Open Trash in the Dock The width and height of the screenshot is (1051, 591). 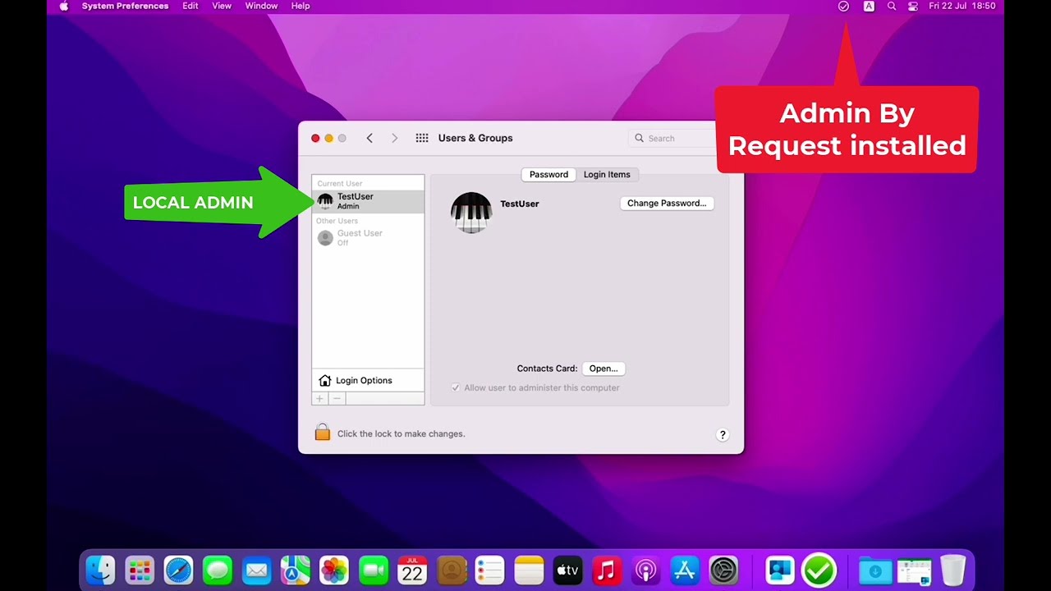click(x=953, y=570)
